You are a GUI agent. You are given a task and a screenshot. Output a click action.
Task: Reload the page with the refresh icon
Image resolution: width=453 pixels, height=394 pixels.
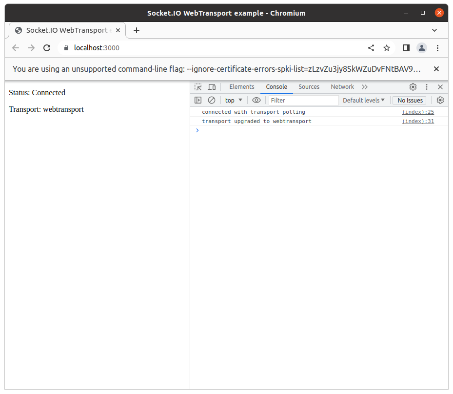pyautogui.click(x=47, y=48)
